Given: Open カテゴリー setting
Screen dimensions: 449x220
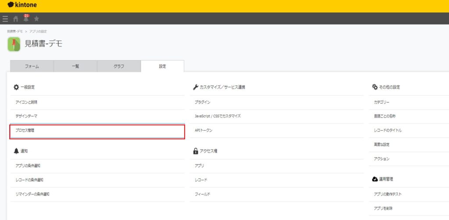Looking at the screenshot, I should pos(409,102).
